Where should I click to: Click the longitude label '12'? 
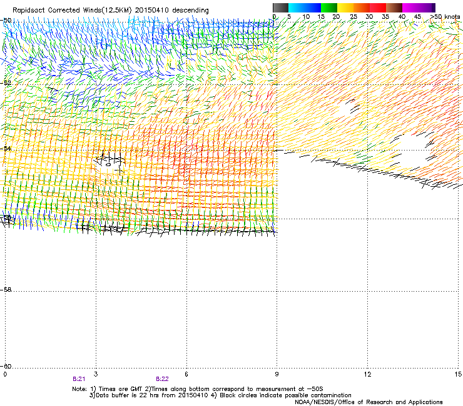pyautogui.click(x=367, y=374)
